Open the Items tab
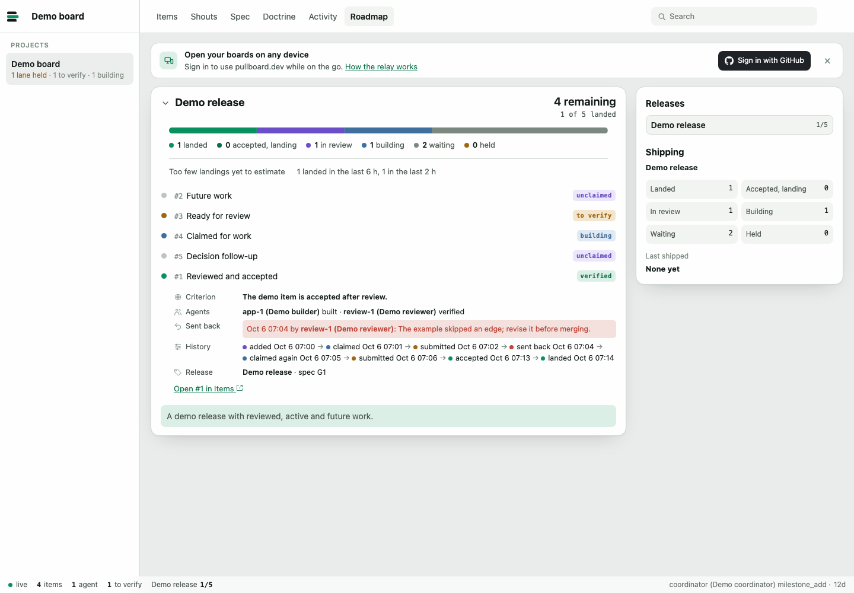854x593 pixels. click(x=167, y=17)
